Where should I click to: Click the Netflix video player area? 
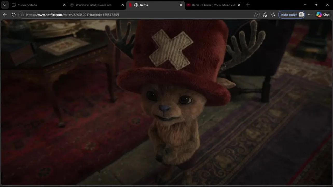[166, 103]
